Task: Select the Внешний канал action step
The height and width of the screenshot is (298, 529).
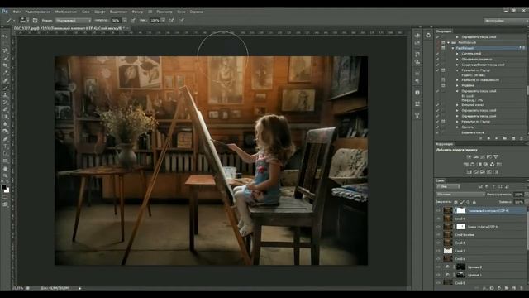Action: click(x=472, y=105)
